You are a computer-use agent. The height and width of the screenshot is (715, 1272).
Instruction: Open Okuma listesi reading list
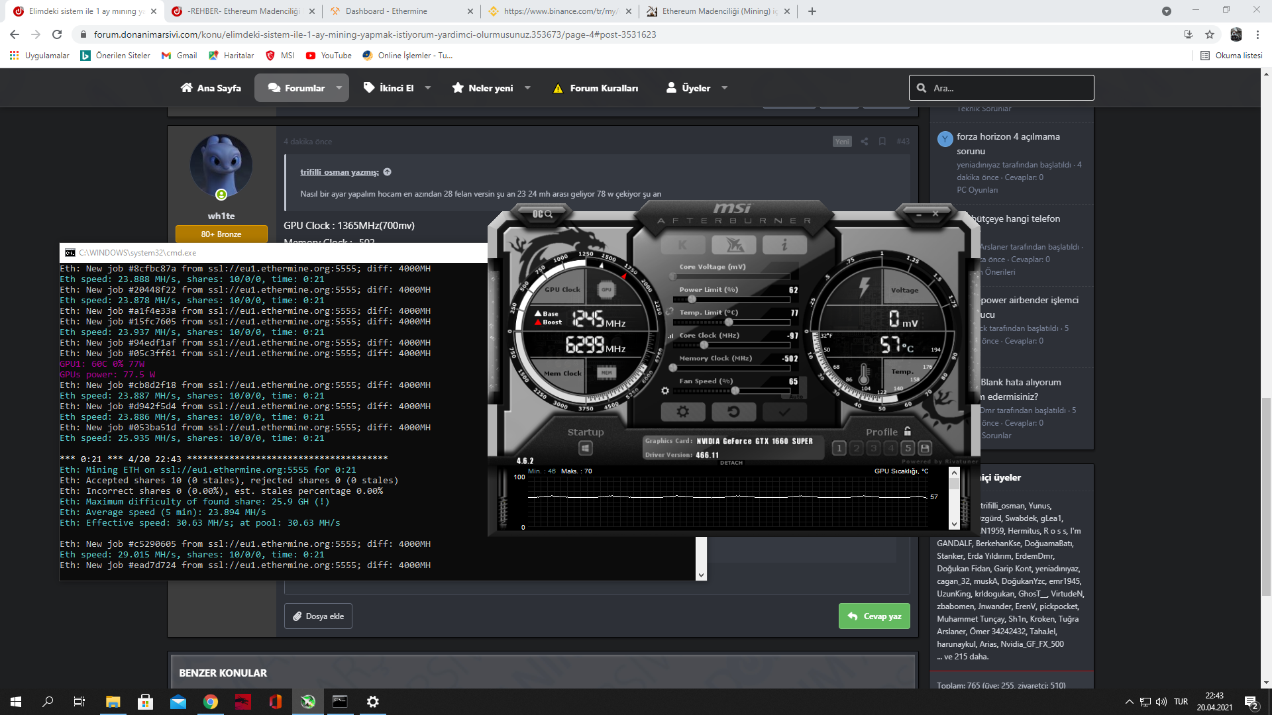pos(1232,56)
